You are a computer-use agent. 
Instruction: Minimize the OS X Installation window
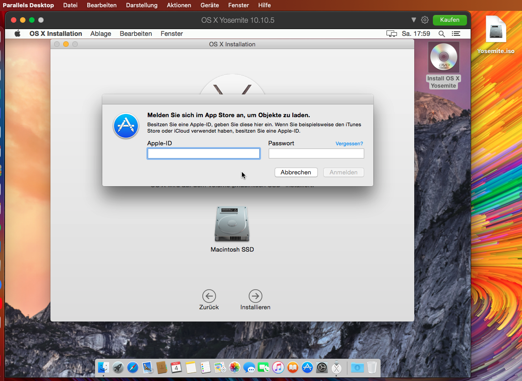(x=66, y=44)
